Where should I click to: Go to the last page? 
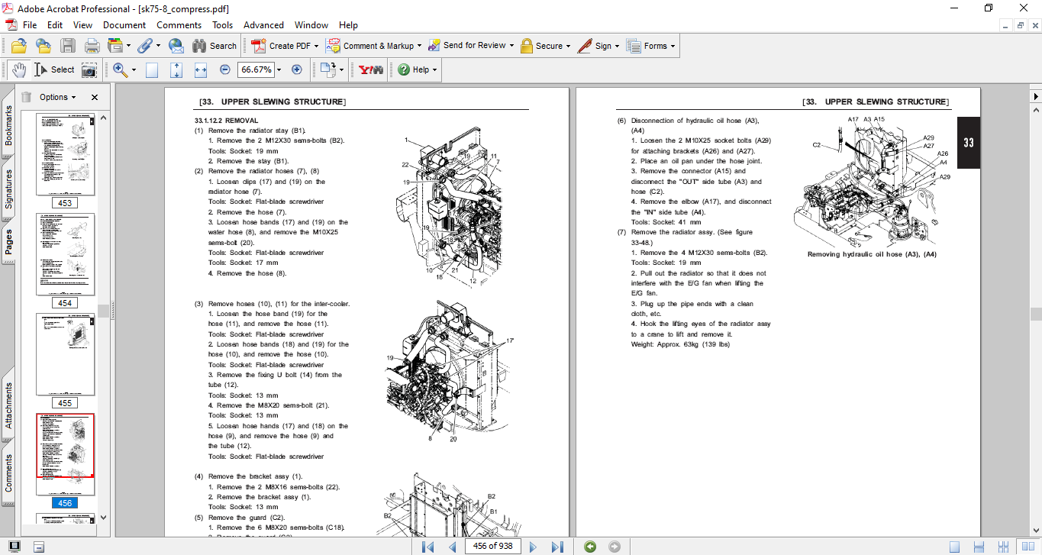click(x=557, y=547)
